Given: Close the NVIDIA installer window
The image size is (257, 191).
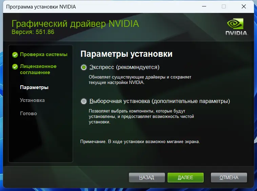Looking at the screenshot, I should (244, 6).
